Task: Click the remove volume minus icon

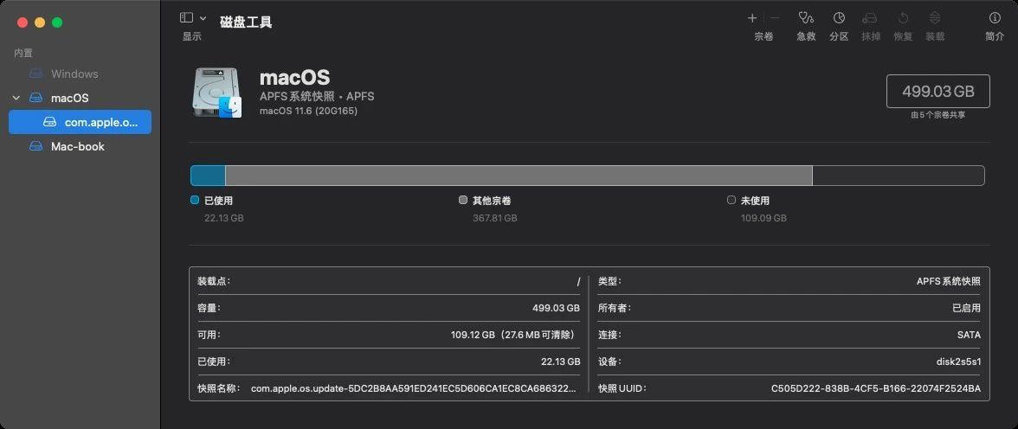Action: coord(775,18)
